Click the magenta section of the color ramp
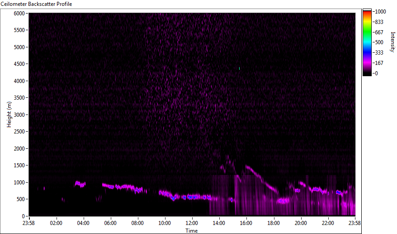Image resolution: width=397 pixels, height=234 pixels. (x=367, y=63)
